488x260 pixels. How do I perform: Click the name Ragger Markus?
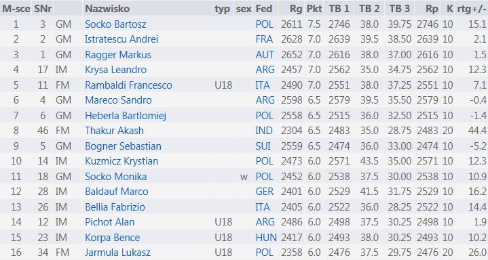118,55
